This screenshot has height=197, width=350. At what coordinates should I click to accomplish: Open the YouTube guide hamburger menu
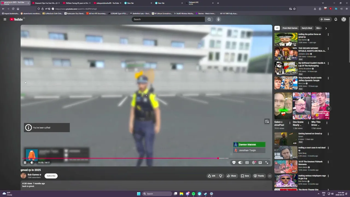point(5,19)
